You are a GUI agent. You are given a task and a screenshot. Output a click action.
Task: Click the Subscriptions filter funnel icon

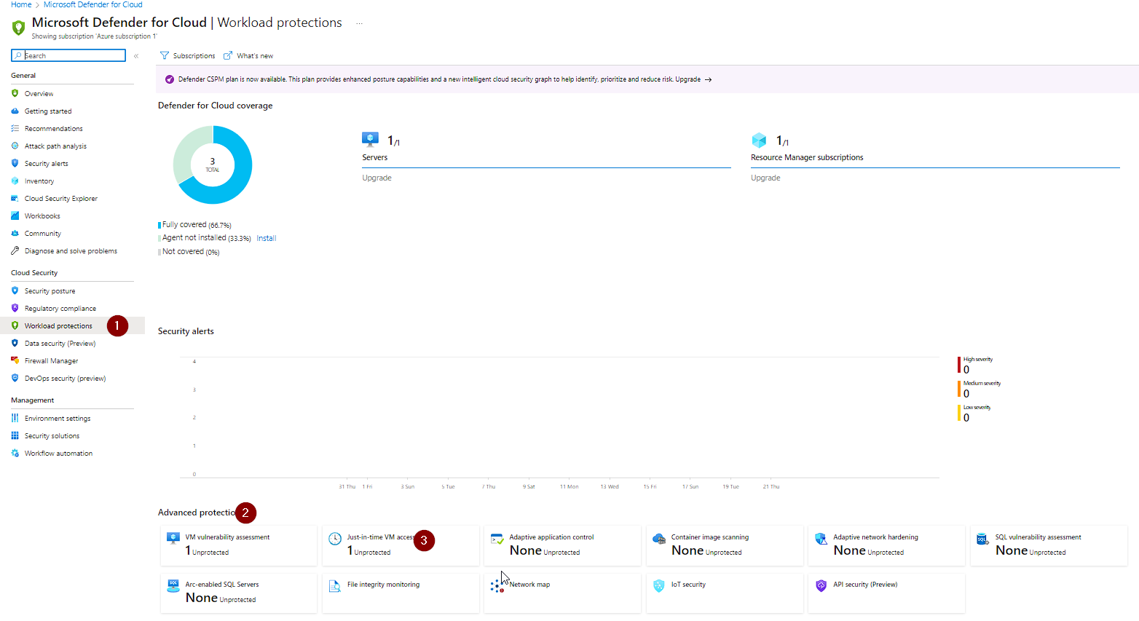(x=165, y=55)
